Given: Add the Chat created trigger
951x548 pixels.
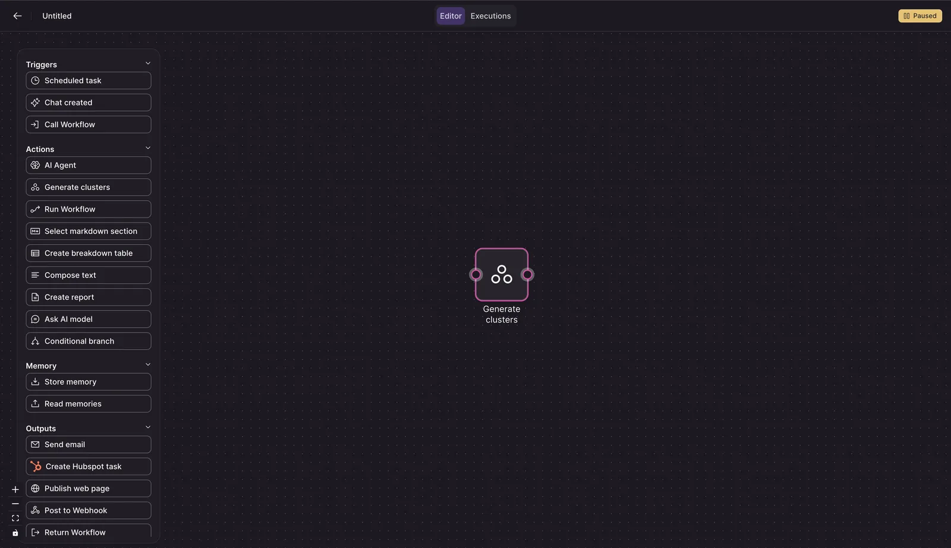Looking at the screenshot, I should tap(89, 103).
